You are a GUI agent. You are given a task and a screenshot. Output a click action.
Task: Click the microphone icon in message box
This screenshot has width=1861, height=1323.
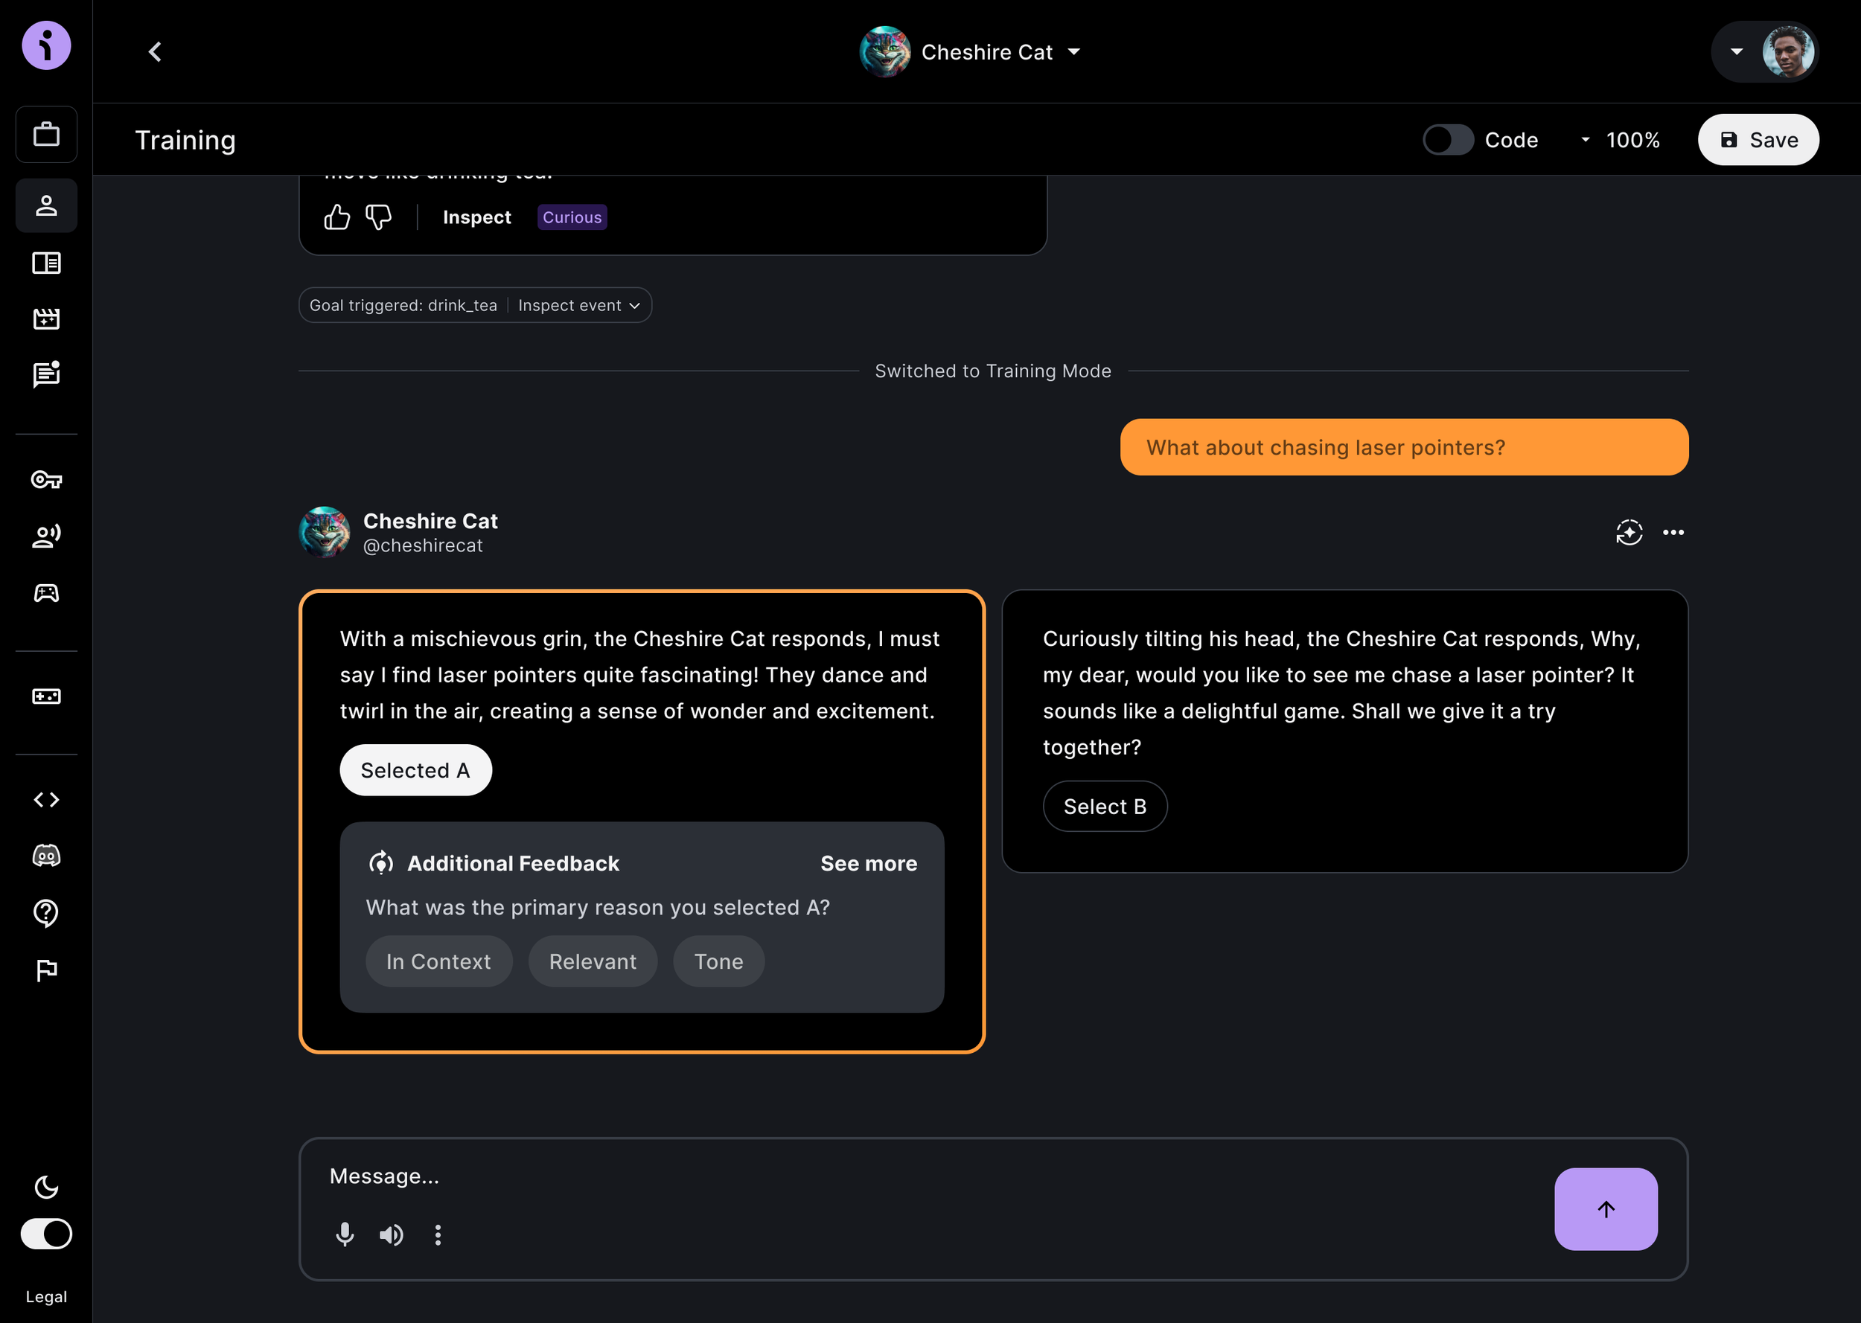click(345, 1235)
